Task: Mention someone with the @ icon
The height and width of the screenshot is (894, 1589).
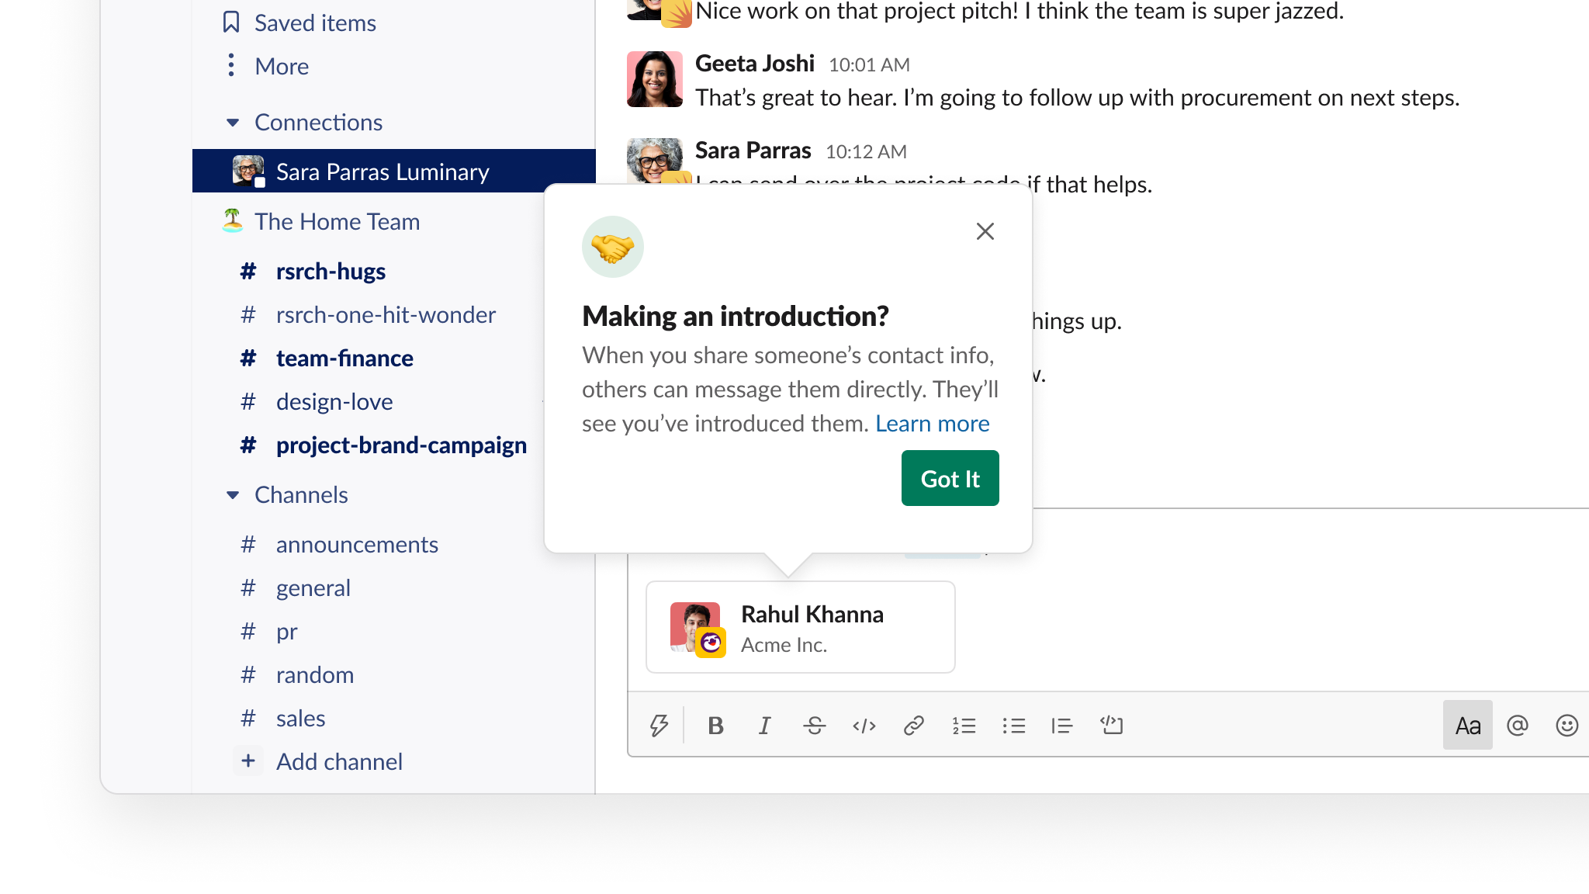Action: 1518,726
